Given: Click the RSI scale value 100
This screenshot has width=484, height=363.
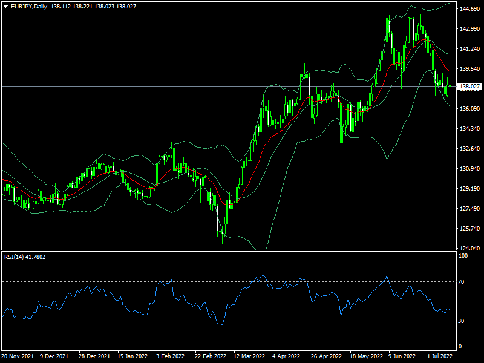Looking at the screenshot, I should [x=463, y=255].
